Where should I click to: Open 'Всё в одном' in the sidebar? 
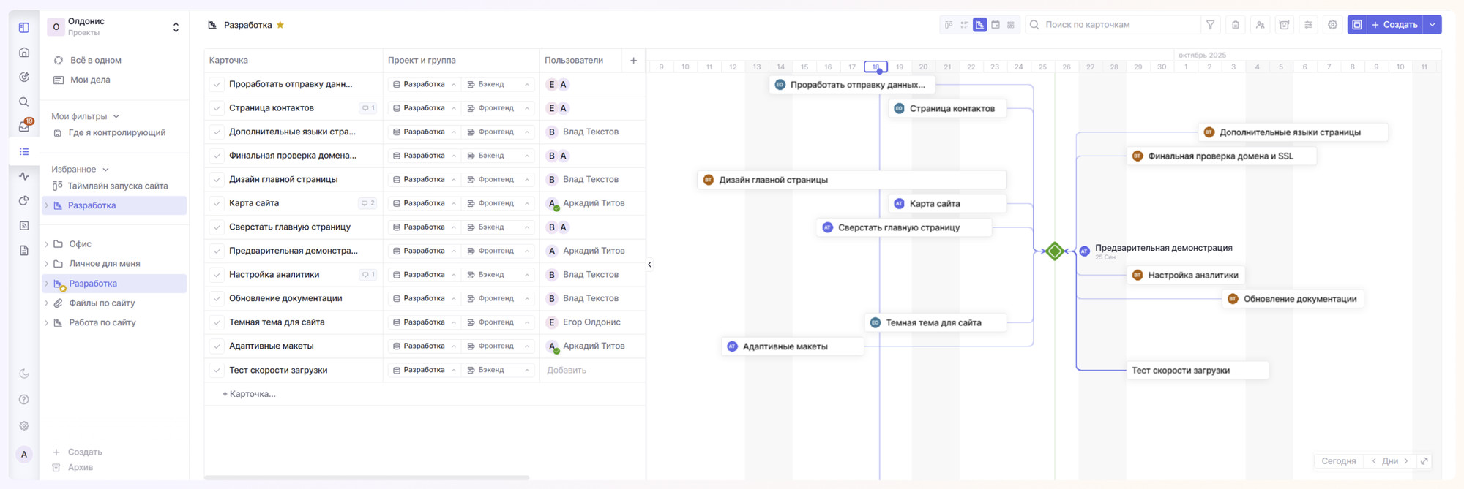pos(95,61)
